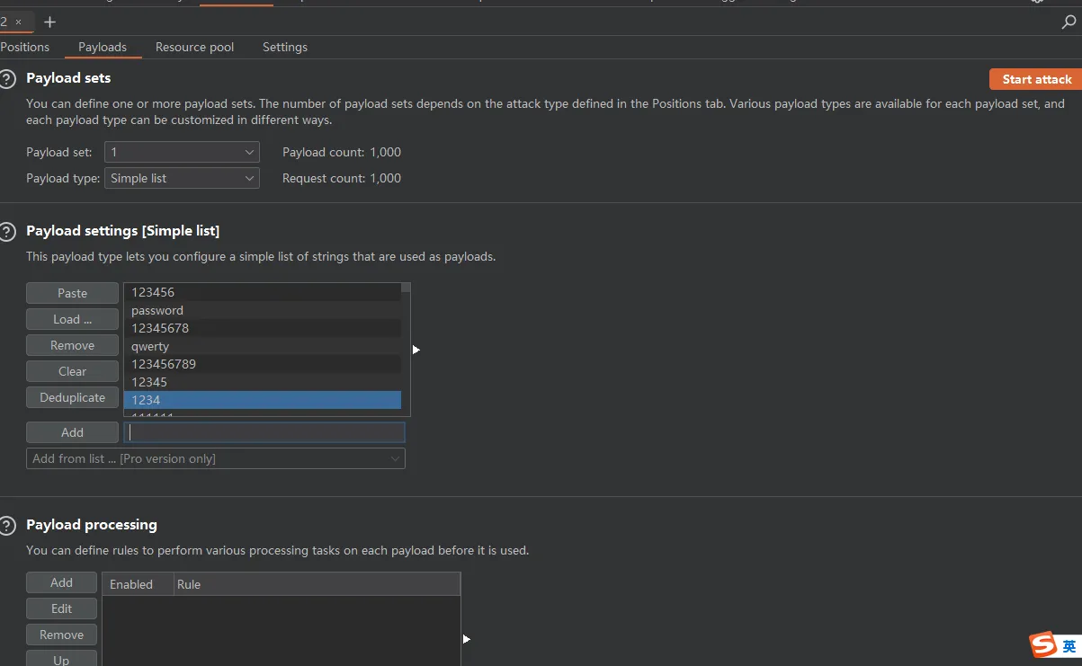This screenshot has height=666, width=1082.
Task: Select payload password in the list
Action: [262, 310]
